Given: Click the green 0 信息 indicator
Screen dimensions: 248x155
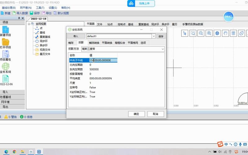Looking at the screenshot, I should 26,117.
